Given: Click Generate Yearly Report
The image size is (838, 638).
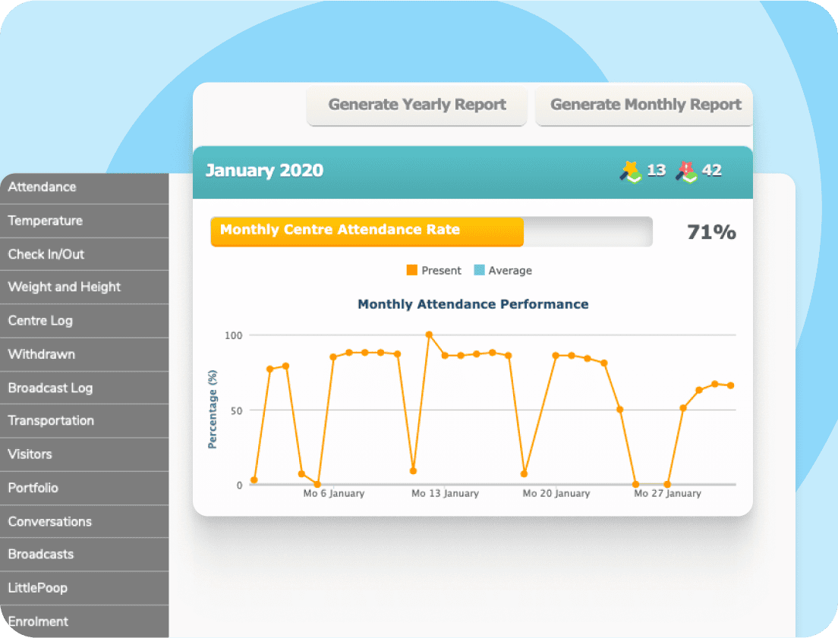Looking at the screenshot, I should pyautogui.click(x=417, y=105).
